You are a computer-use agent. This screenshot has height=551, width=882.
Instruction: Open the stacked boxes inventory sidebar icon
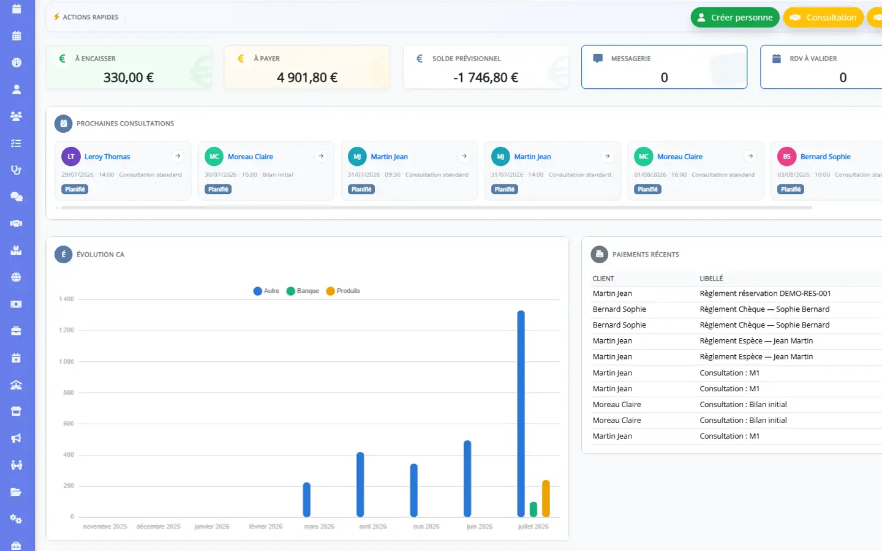[x=17, y=250]
